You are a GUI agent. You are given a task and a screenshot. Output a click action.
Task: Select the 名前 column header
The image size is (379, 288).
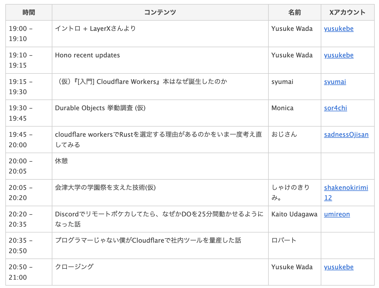tap(294, 12)
